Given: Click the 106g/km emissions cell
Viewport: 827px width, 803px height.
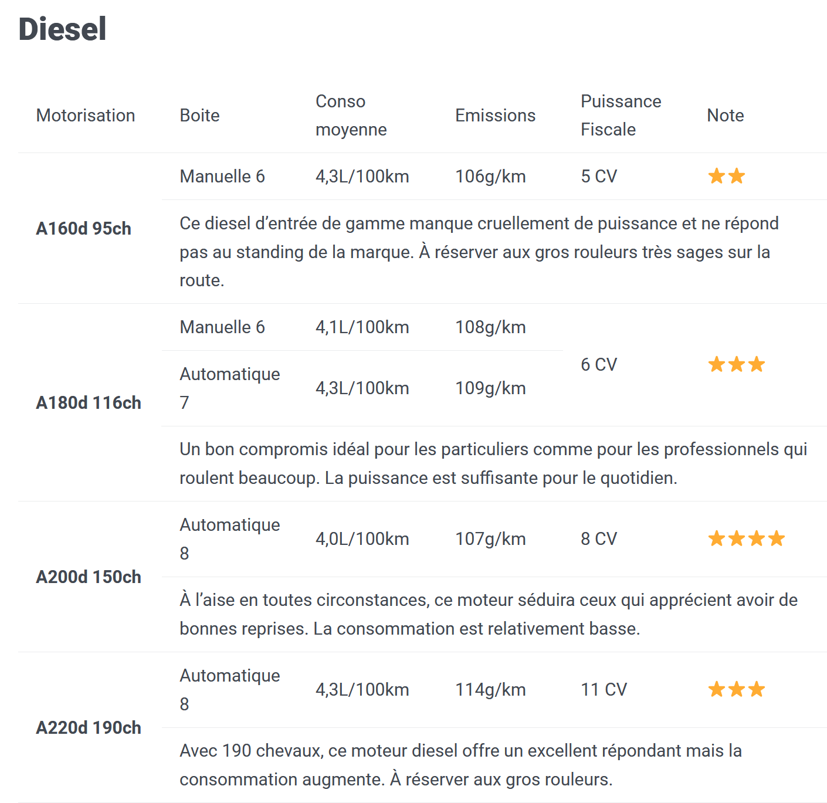Looking at the screenshot, I should (x=490, y=177).
